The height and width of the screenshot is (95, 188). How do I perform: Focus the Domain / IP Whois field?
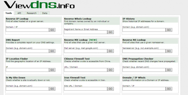point(144,89)
